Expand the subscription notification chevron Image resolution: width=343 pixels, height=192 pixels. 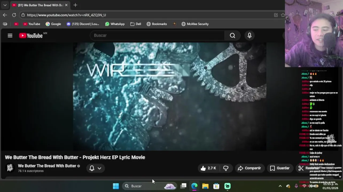pos(99,168)
